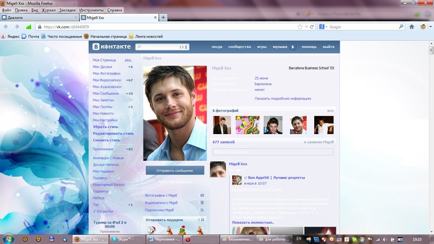Open the Закладки menu
This screenshot has width=434, height=244.
(68, 10)
